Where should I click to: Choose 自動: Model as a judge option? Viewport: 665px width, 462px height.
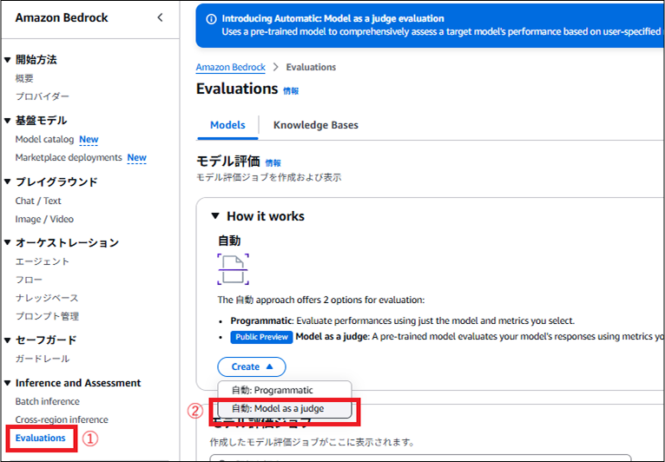(x=285, y=408)
